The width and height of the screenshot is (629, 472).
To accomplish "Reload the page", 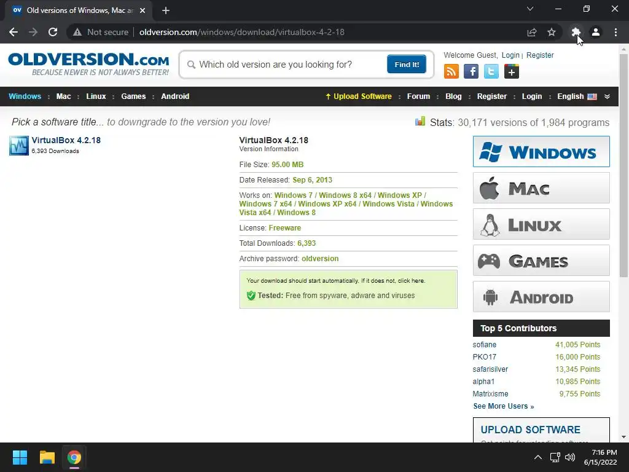I will [x=53, y=32].
